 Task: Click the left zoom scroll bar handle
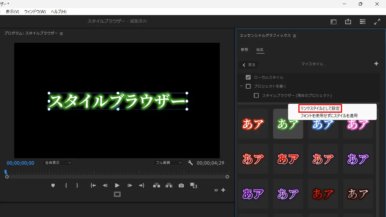7,177
